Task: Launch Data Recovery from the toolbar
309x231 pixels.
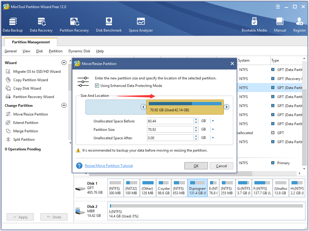Action: point(41,24)
